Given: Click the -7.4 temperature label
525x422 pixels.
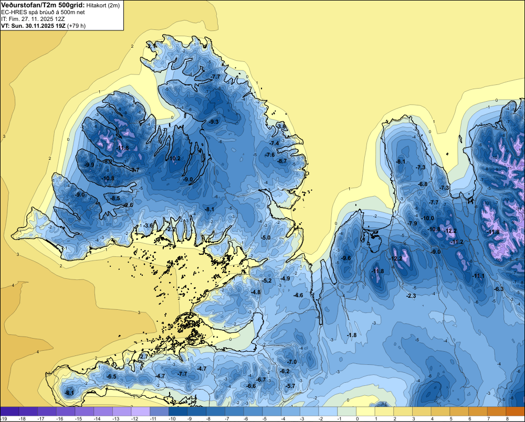Looking at the screenshot, I should pos(274,143).
